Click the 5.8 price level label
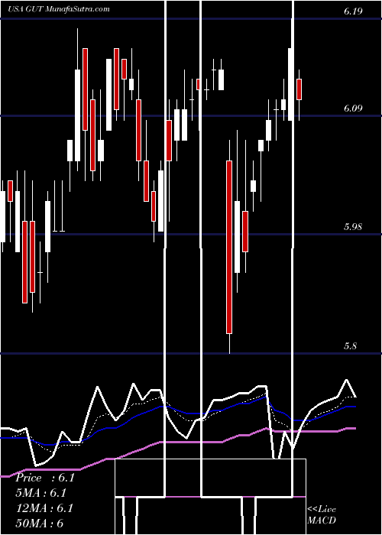The image size is (382, 535). coord(350,346)
